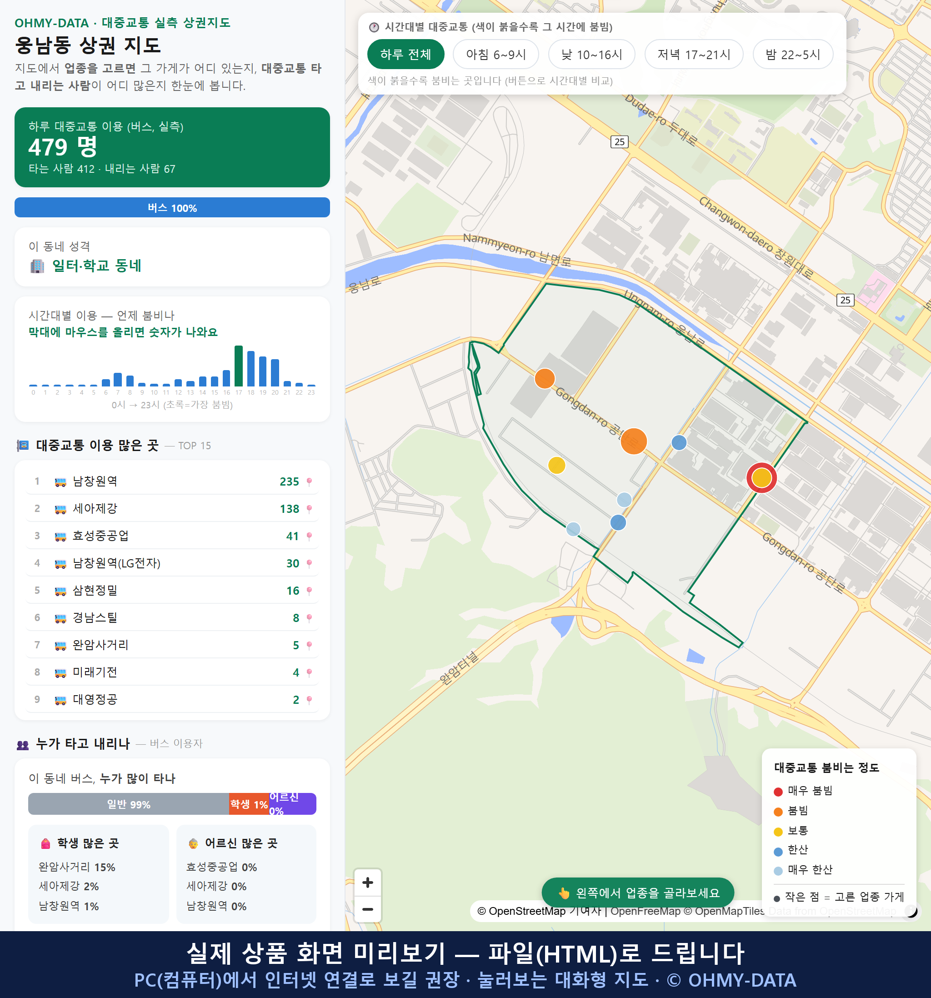931x998 pixels.
Task: Click the bus icon beside 미래기전
Action: (x=60, y=673)
